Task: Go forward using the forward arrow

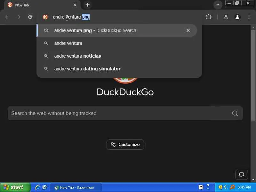Action: [x=19, y=17]
